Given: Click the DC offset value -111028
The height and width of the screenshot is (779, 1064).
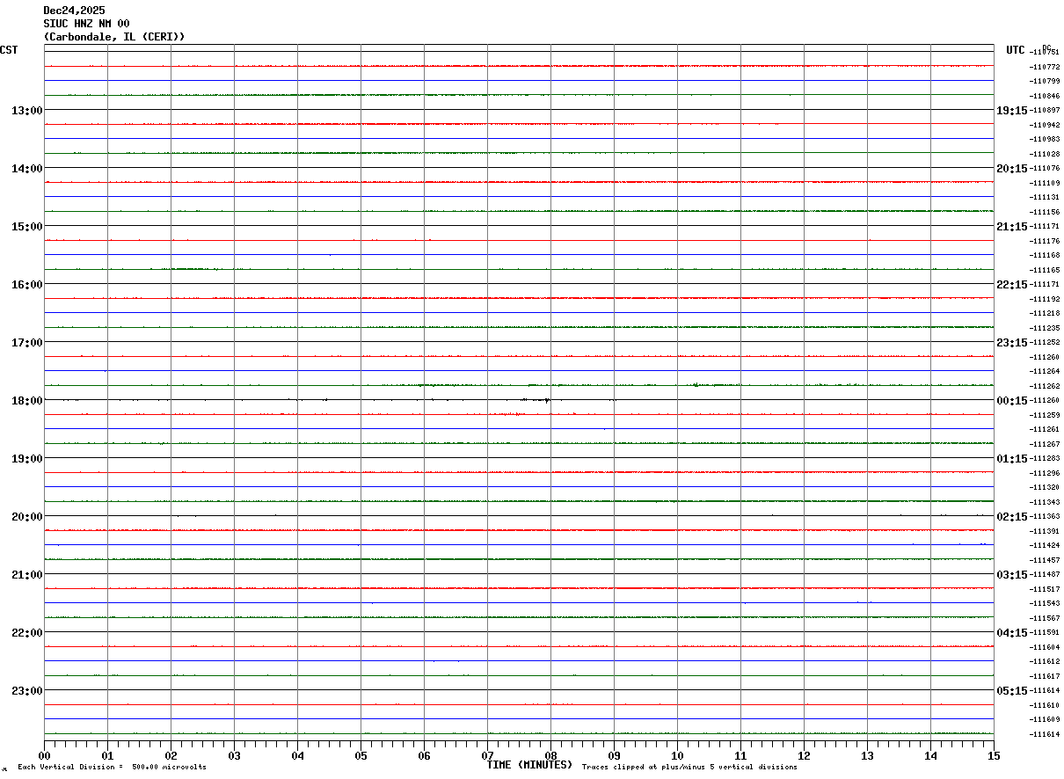Looking at the screenshot, I should click(1045, 155).
